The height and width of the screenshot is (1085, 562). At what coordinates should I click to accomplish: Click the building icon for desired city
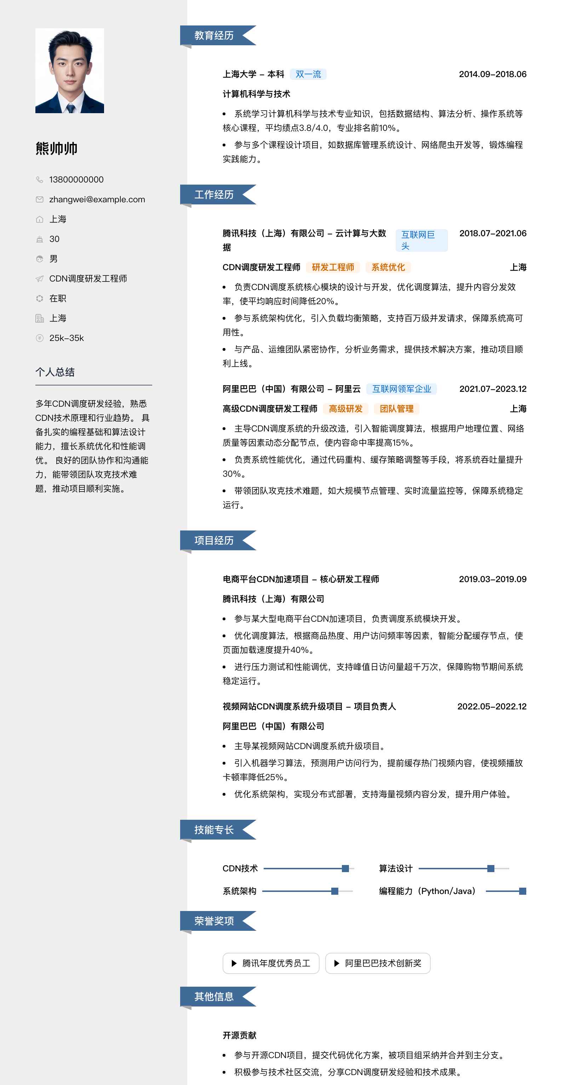click(40, 318)
